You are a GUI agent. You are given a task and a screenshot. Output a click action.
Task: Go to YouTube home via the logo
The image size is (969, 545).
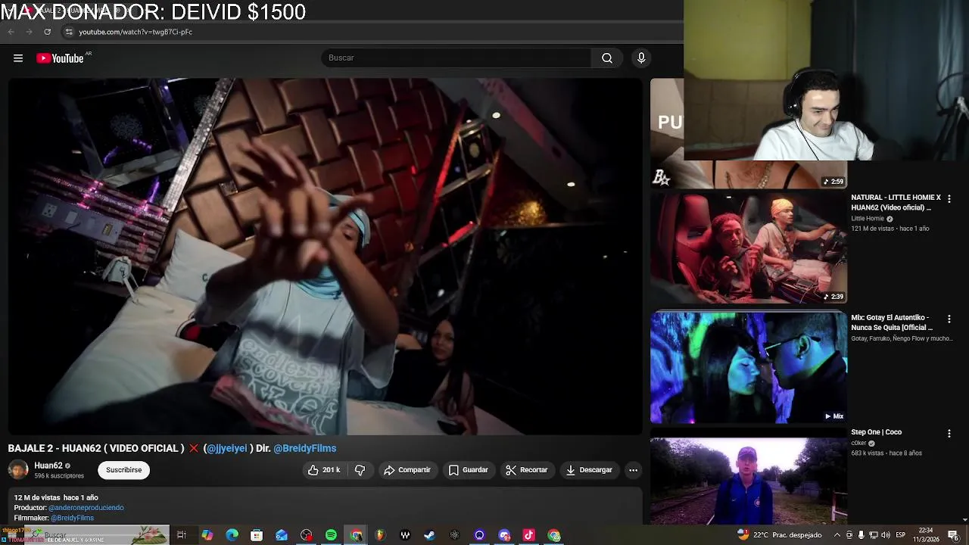pos(60,58)
